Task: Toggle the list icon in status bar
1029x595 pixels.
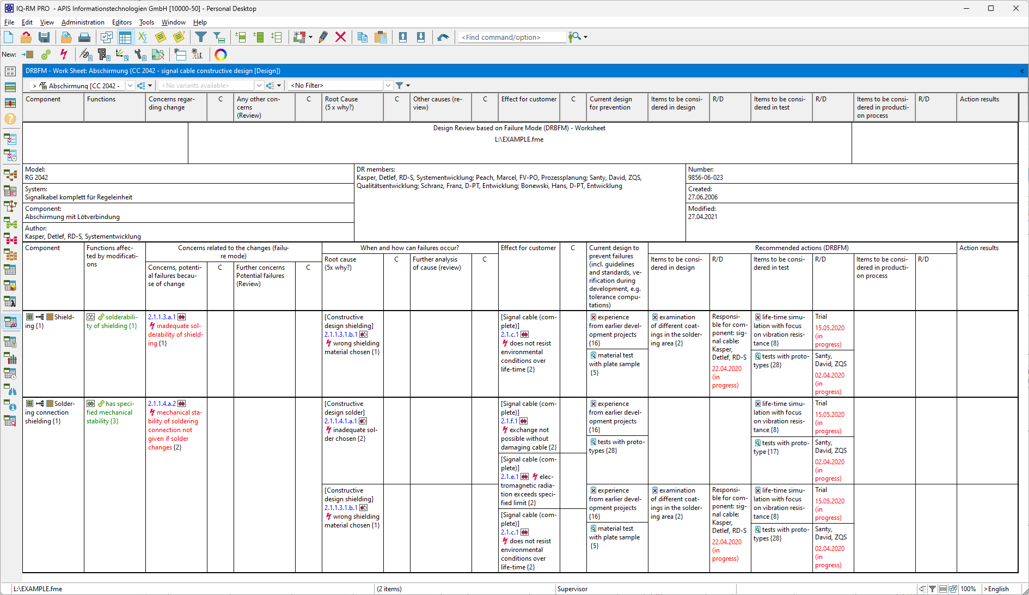Action: (943, 589)
